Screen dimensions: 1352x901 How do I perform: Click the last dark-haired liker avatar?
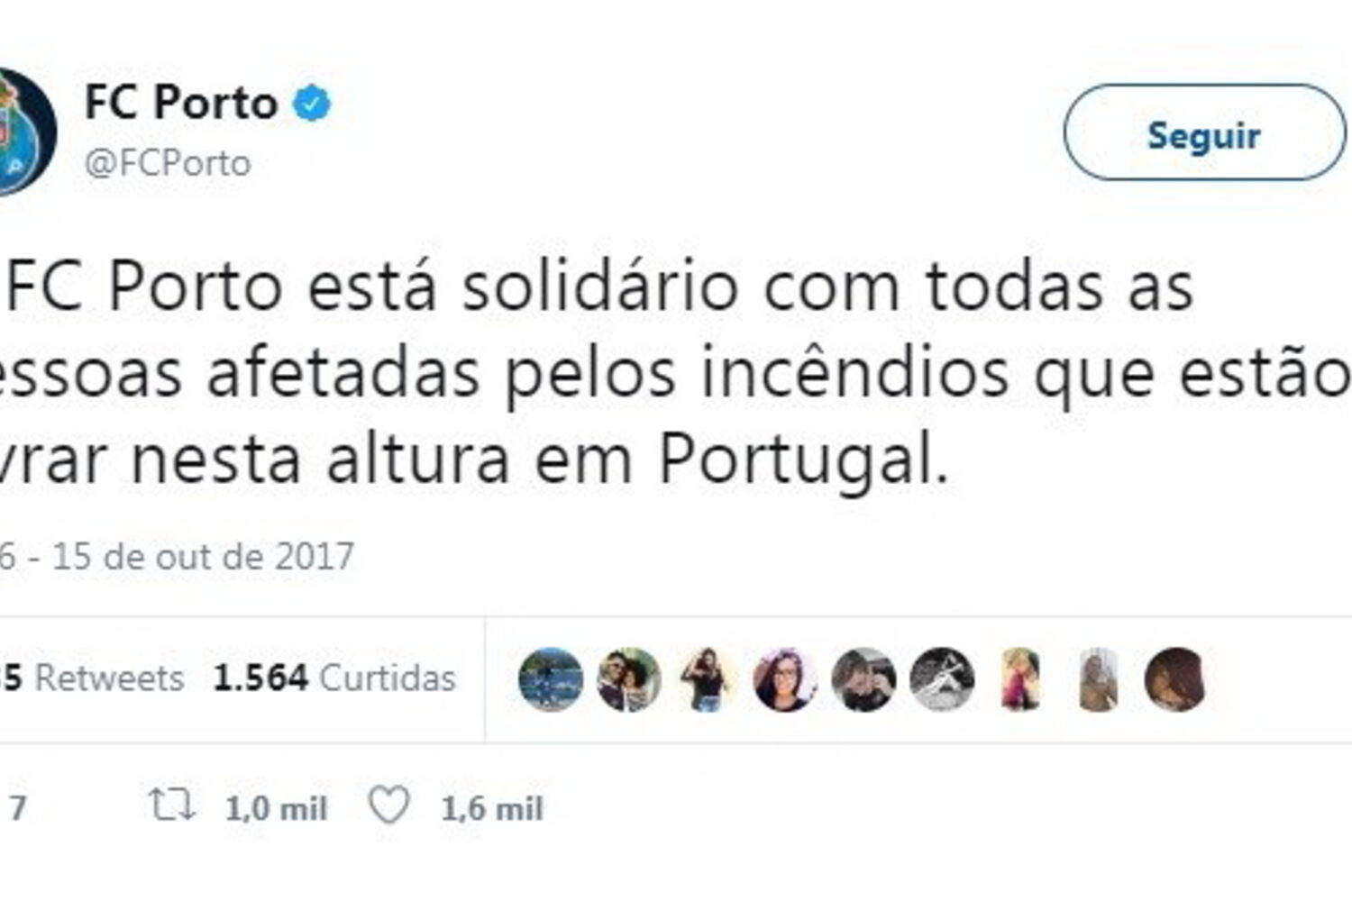click(1175, 679)
